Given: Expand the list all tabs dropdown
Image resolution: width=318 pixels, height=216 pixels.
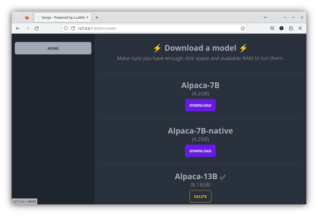Looking at the screenshot, I should pos(265,17).
